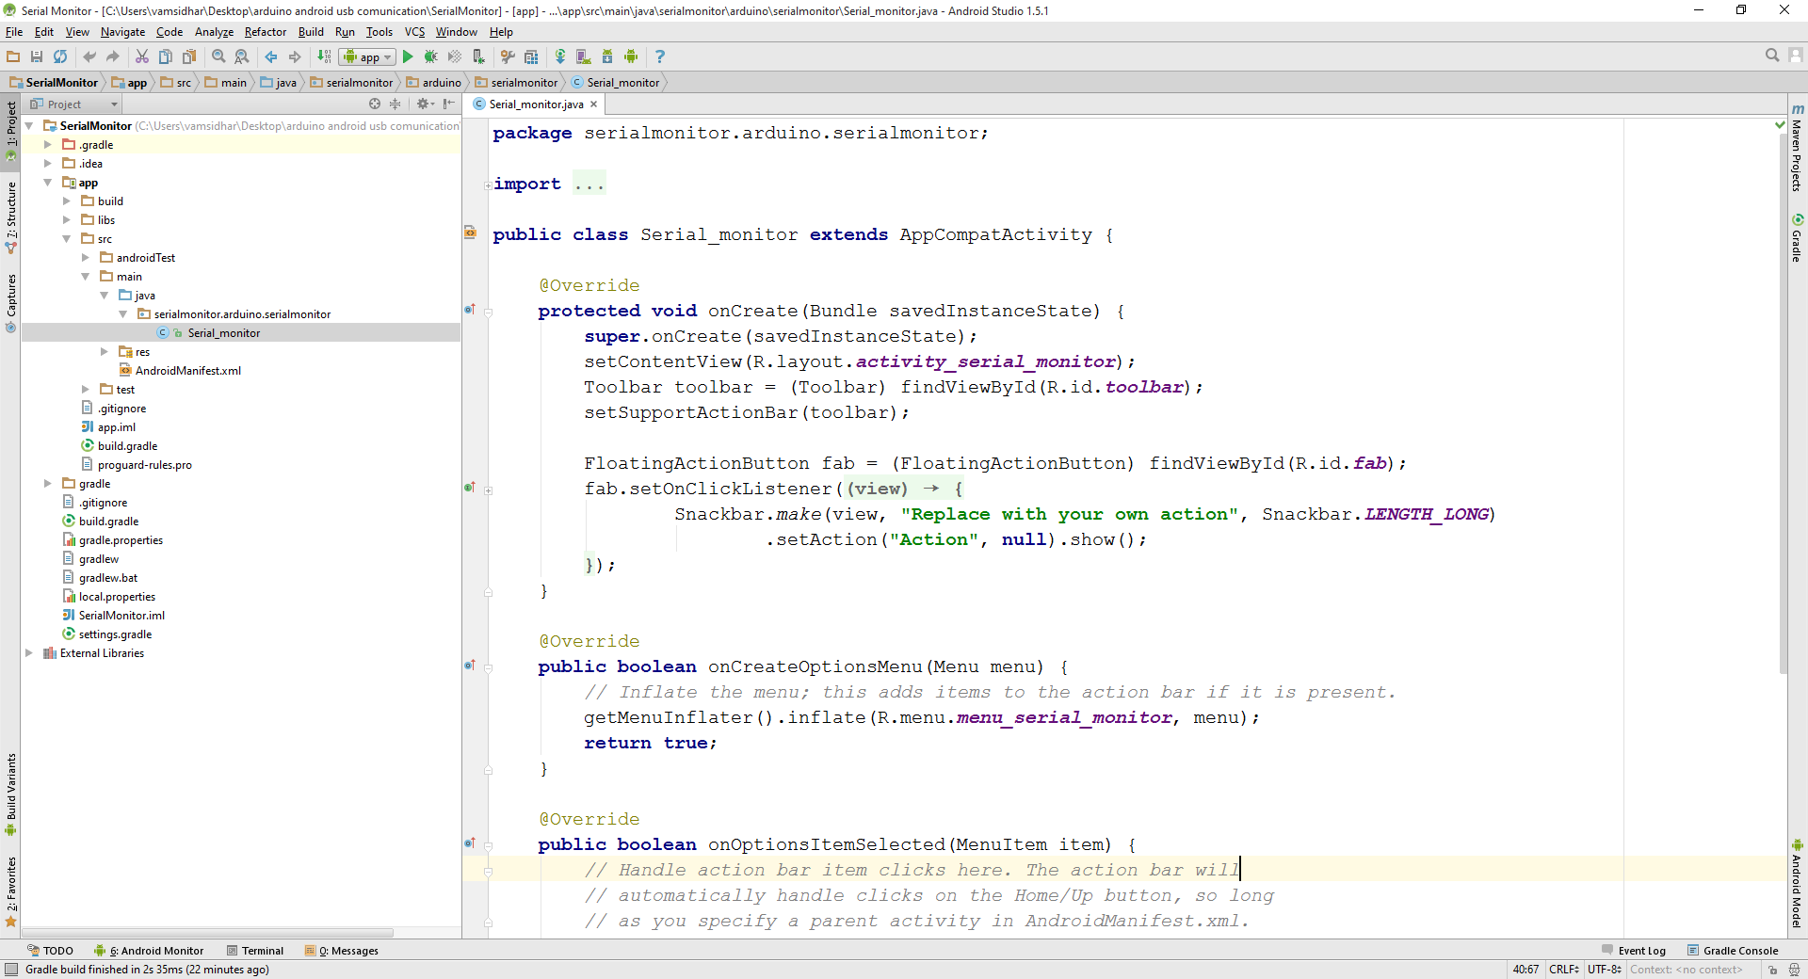The height and width of the screenshot is (979, 1808).
Task: Open the SDK Manager from the toolbar
Action: click(606, 56)
